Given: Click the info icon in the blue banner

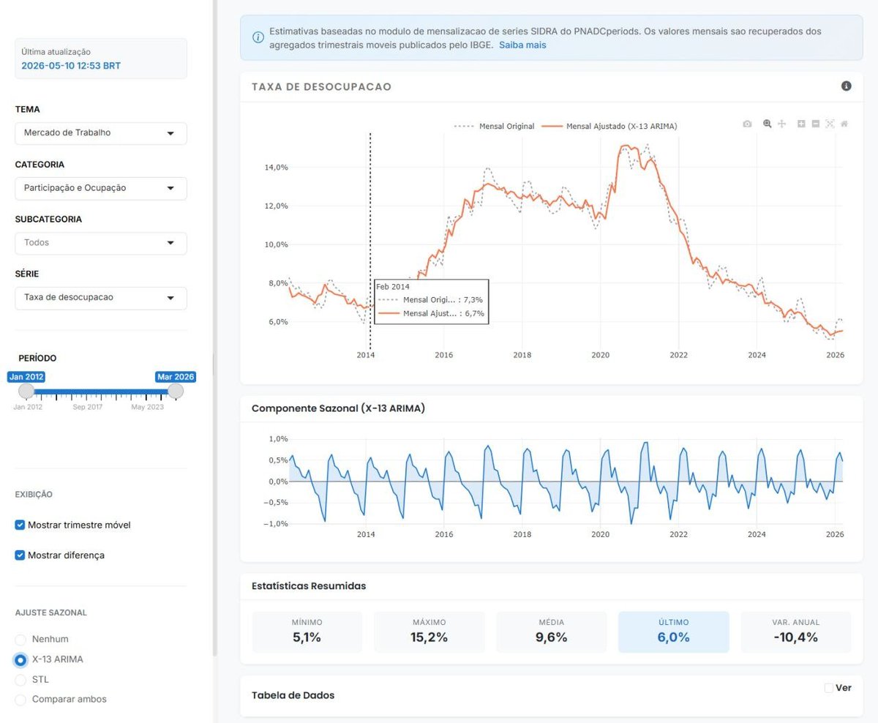Looking at the screenshot, I should [258, 37].
